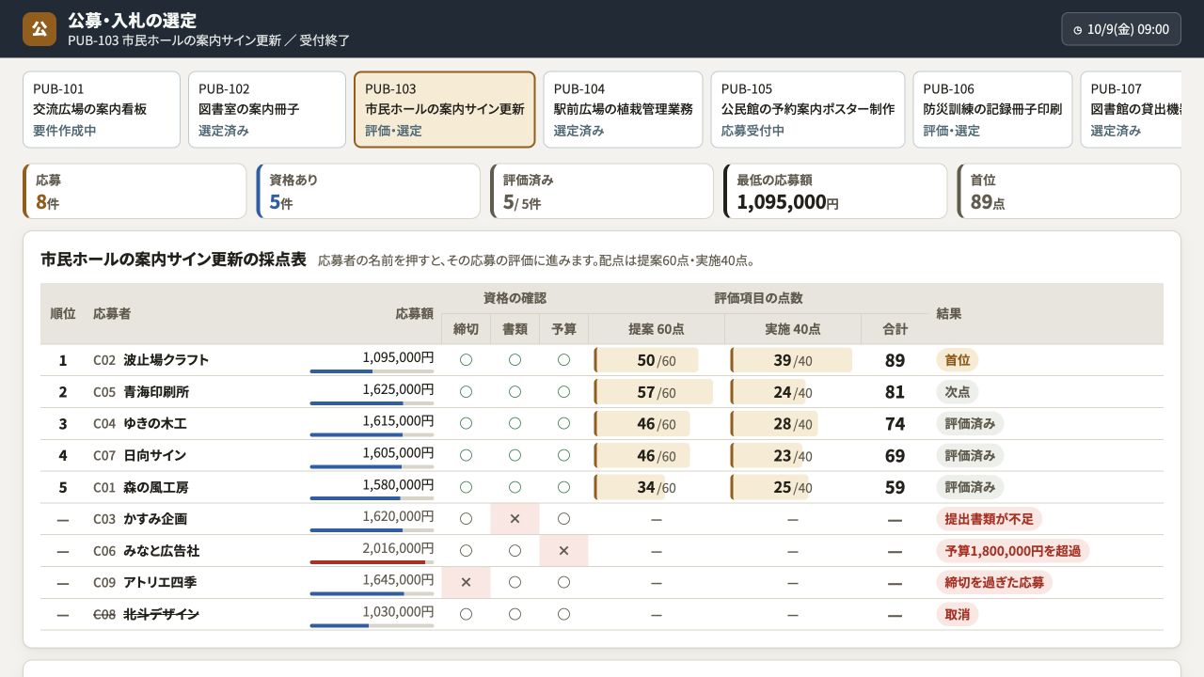Open the PUB-102 図書室の案内冊子 card
Image resolution: width=1204 pixels, height=677 pixels.
(x=267, y=110)
